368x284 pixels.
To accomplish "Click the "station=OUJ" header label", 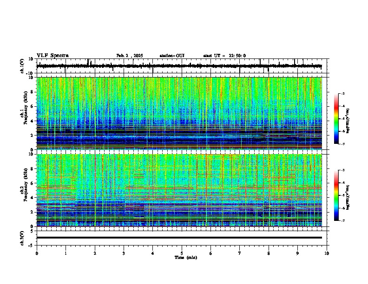I will pyautogui.click(x=172, y=56).
